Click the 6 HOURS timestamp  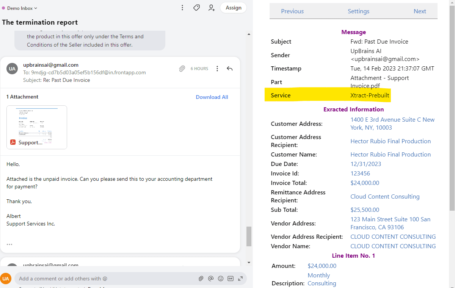click(x=199, y=69)
